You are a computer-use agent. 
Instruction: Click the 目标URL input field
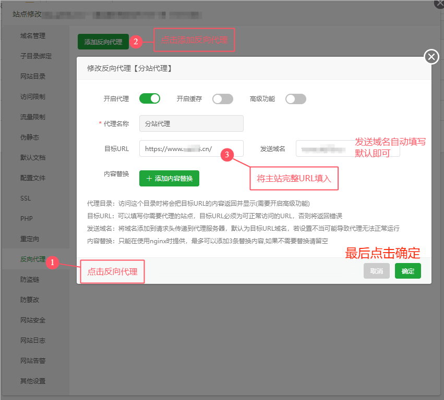point(191,148)
